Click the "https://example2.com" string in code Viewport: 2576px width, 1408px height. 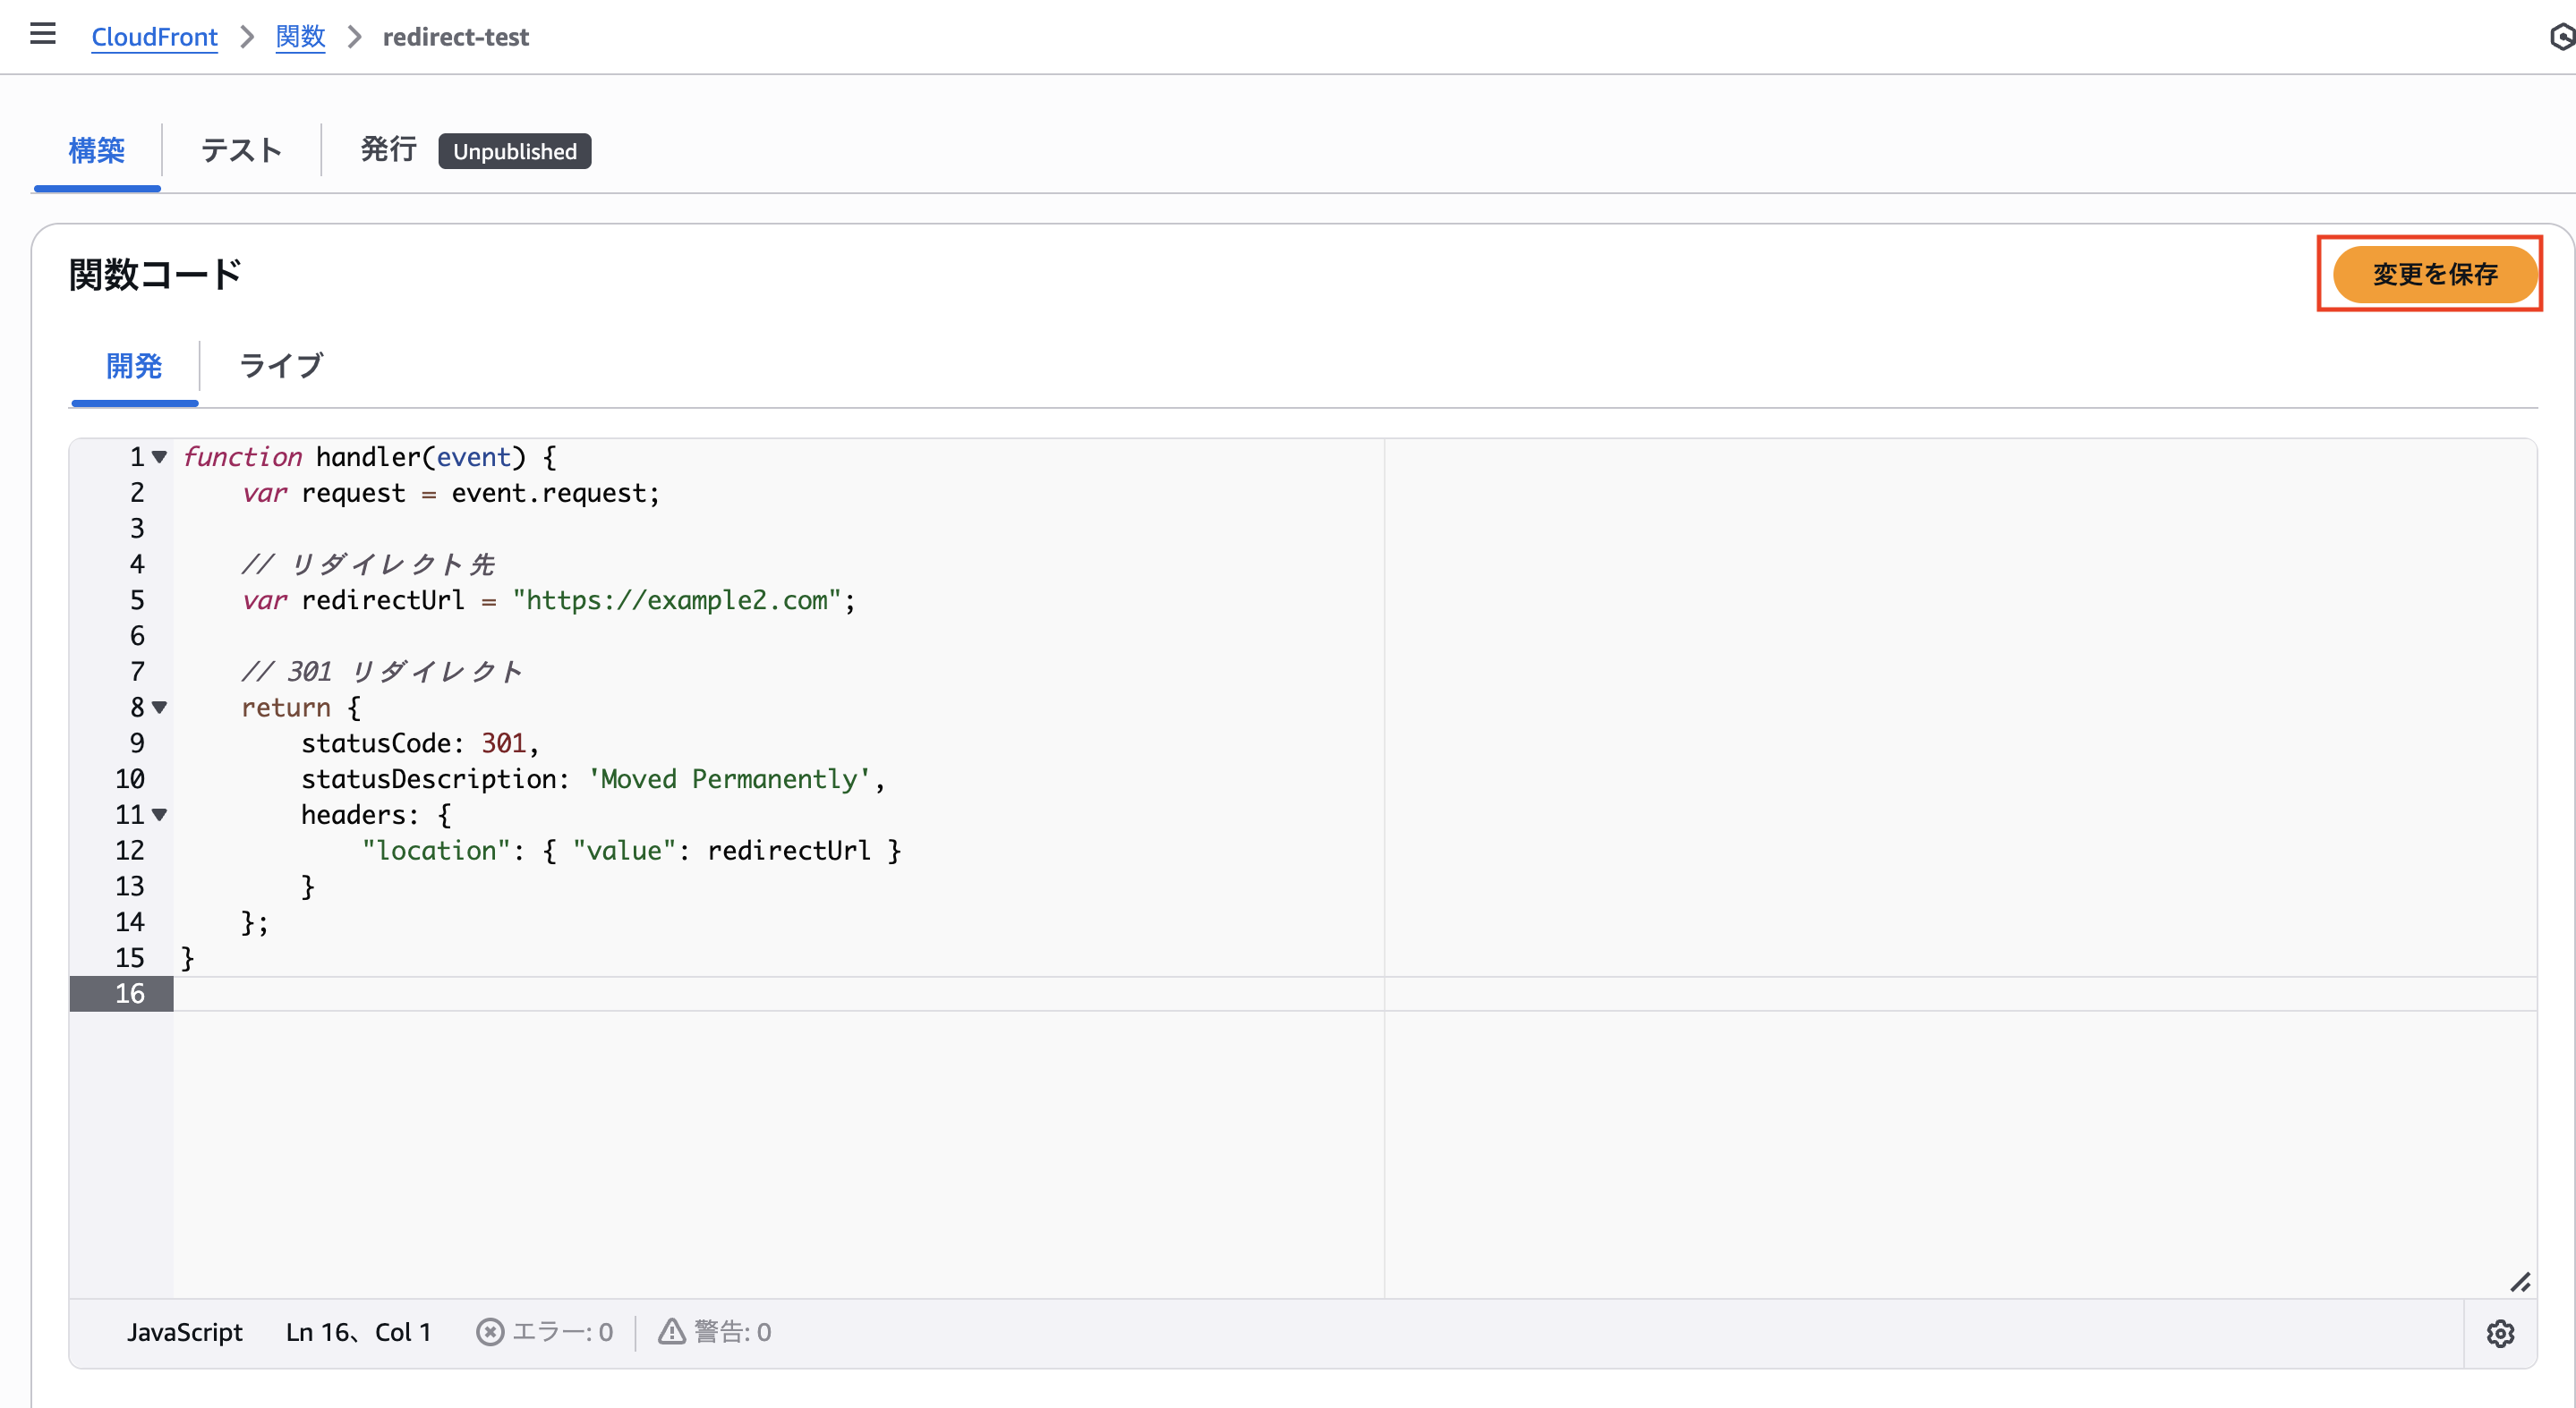676,599
